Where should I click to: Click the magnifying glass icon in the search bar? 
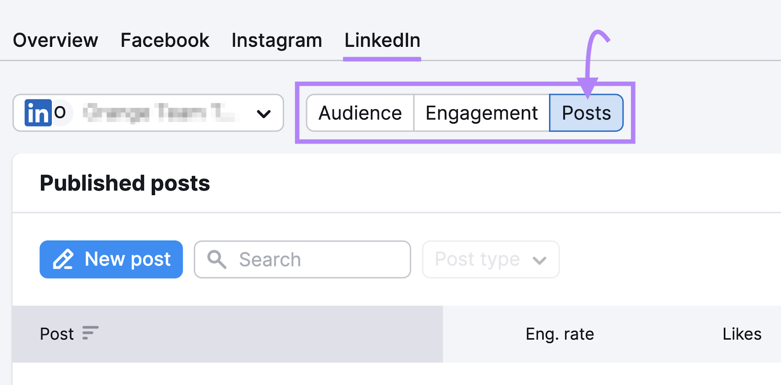coord(217,259)
